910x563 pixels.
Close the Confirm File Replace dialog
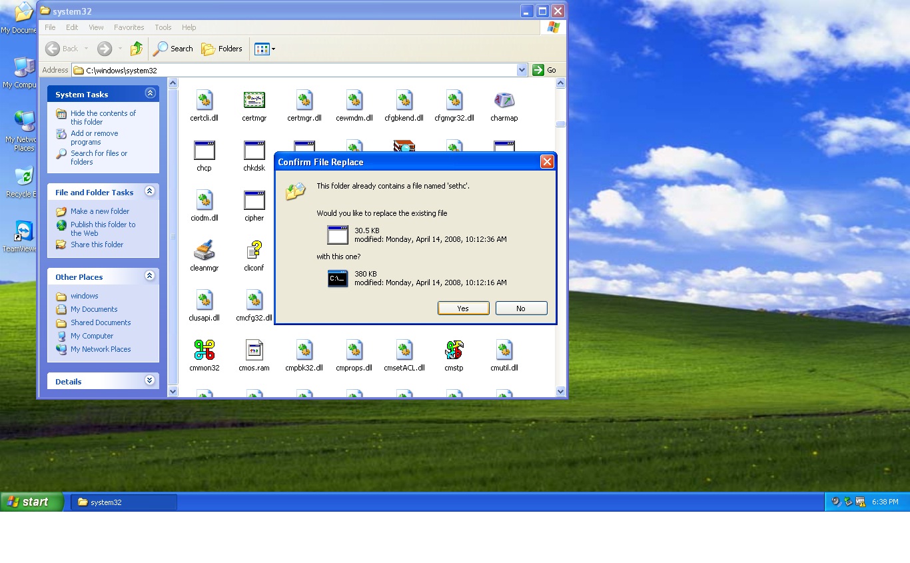pos(547,162)
